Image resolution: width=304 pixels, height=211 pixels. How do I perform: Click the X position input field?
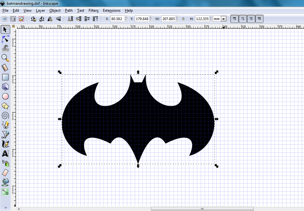click(x=118, y=19)
